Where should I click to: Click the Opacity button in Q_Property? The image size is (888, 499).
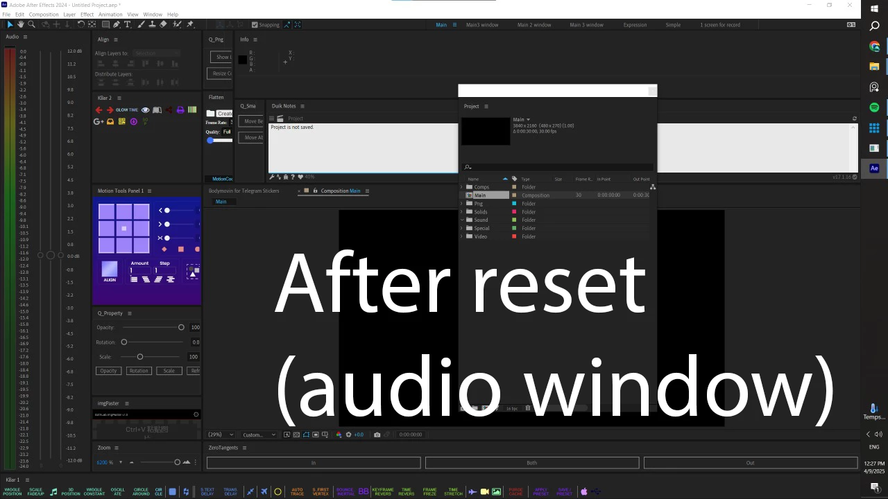tap(108, 371)
